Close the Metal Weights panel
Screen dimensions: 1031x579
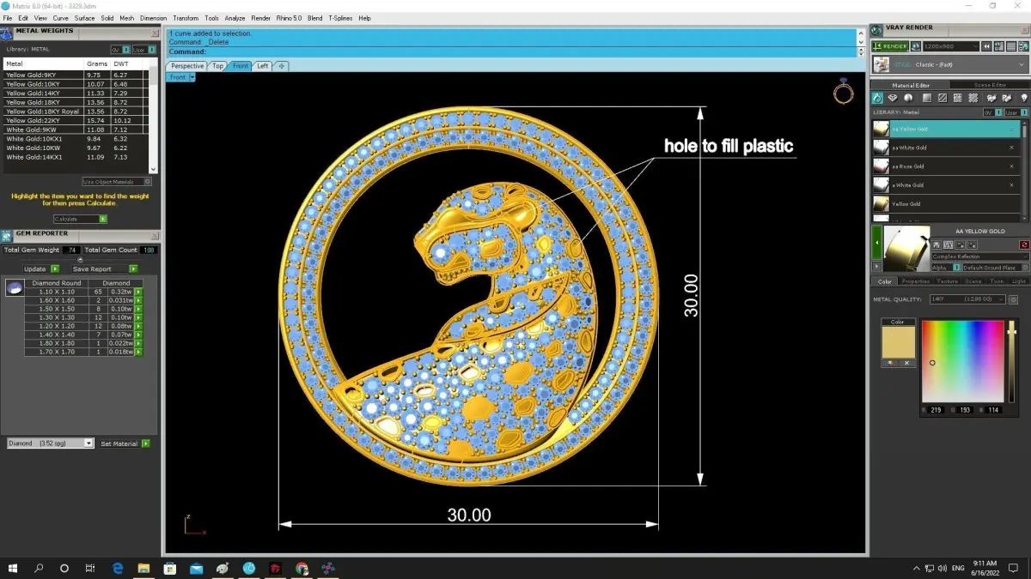pos(155,33)
